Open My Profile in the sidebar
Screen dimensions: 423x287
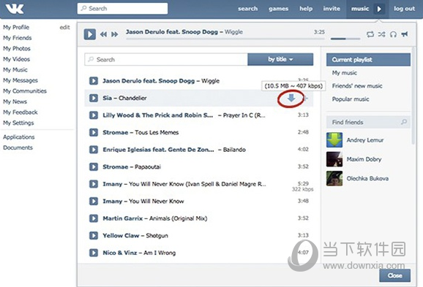16,27
